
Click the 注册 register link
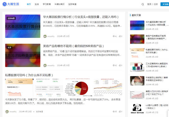click(156, 4)
